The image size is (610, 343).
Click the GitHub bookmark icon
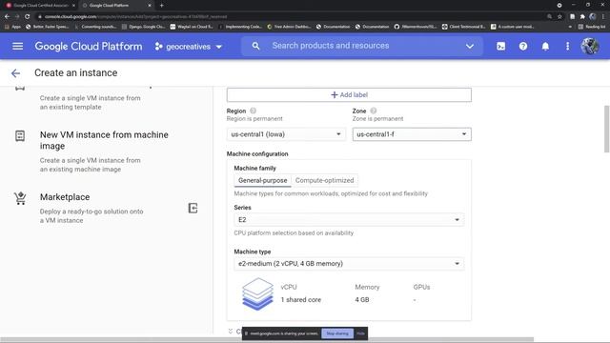(x=396, y=27)
